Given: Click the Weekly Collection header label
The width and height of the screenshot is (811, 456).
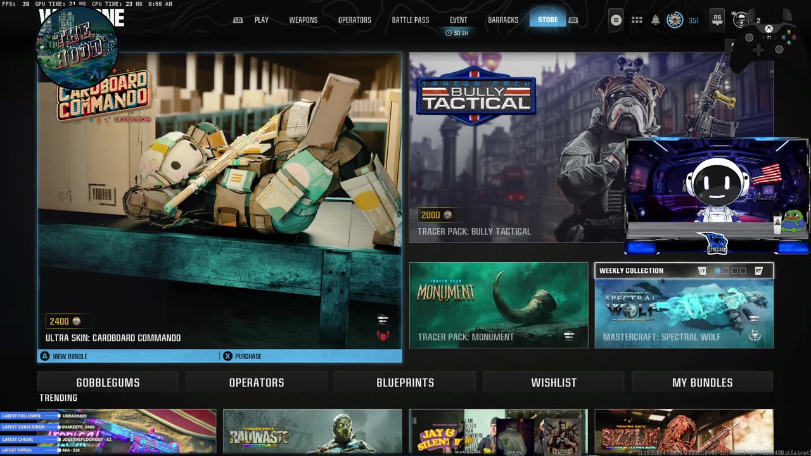Looking at the screenshot, I should (x=631, y=270).
